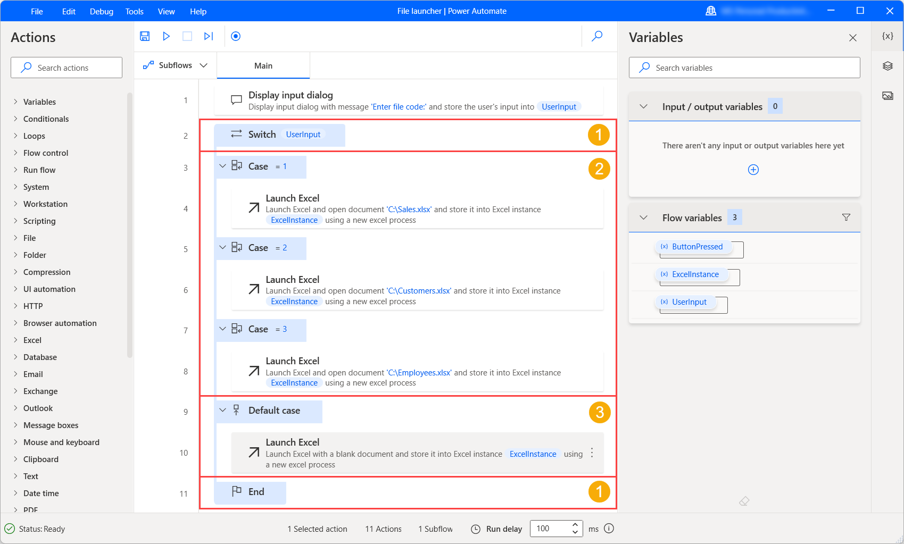Save the flow with the floppy disk icon
The width and height of the screenshot is (904, 544).
click(x=145, y=36)
